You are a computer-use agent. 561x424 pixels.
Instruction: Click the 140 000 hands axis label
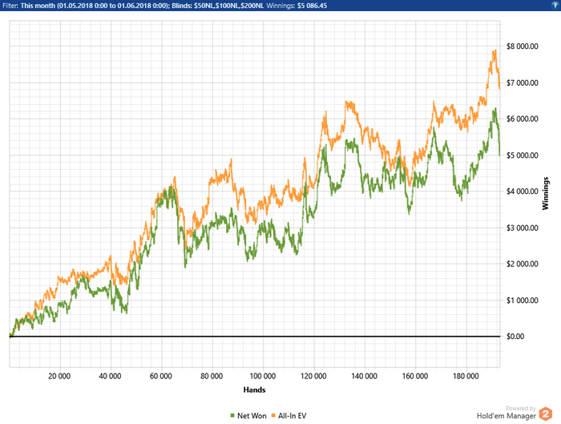tap(364, 376)
